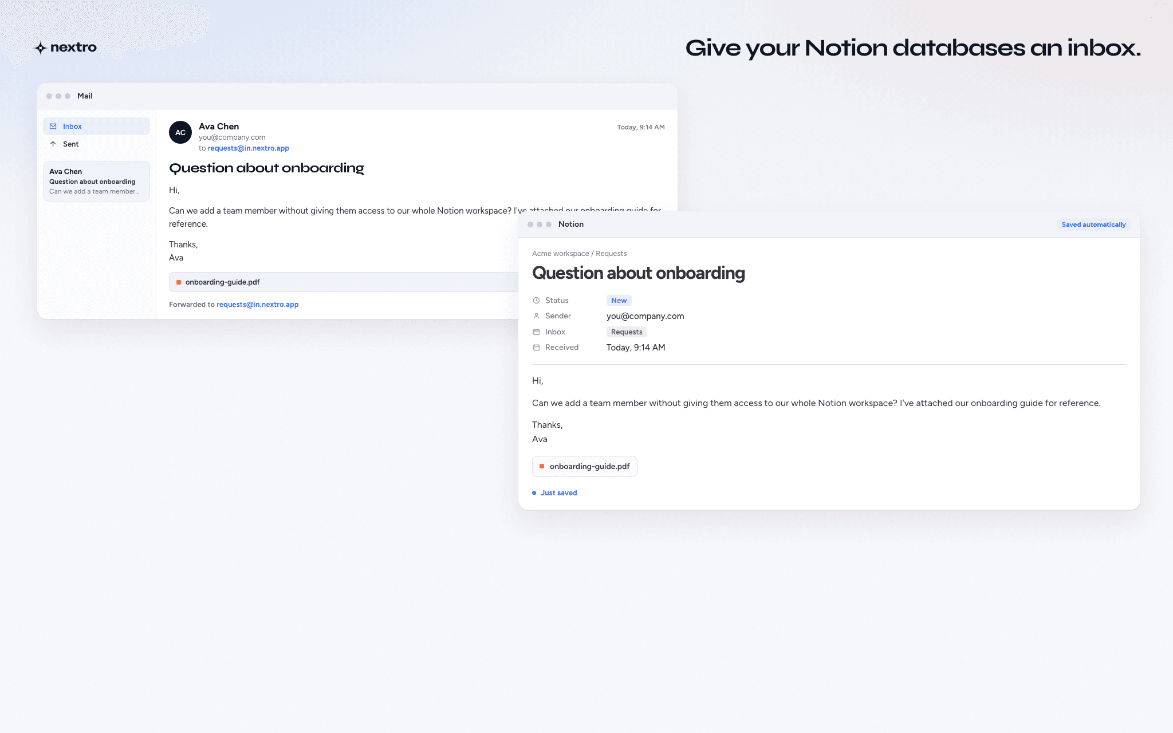Click the sender name Ava Chen in header
The height and width of the screenshot is (733, 1173).
point(219,127)
